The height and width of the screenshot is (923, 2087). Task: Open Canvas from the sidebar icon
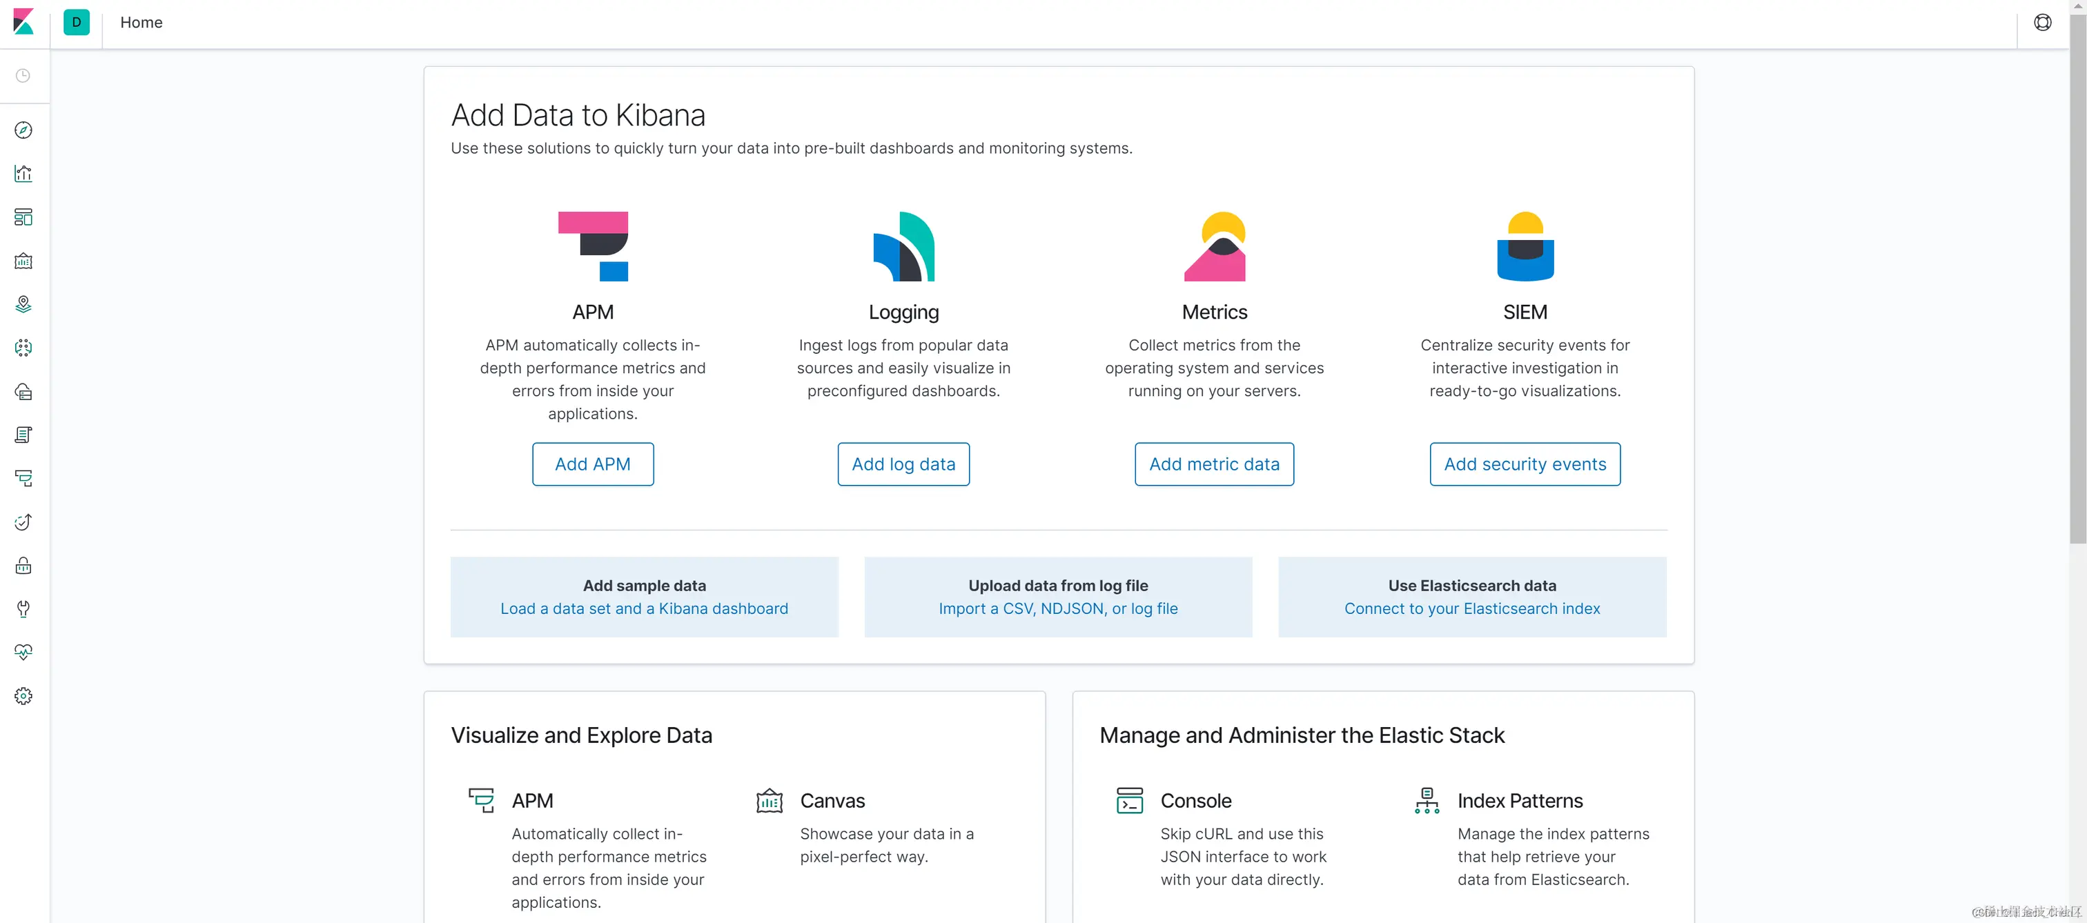click(23, 261)
